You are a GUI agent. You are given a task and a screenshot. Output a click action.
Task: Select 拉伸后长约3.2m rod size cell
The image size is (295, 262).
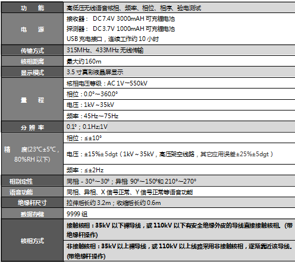coord(179,203)
